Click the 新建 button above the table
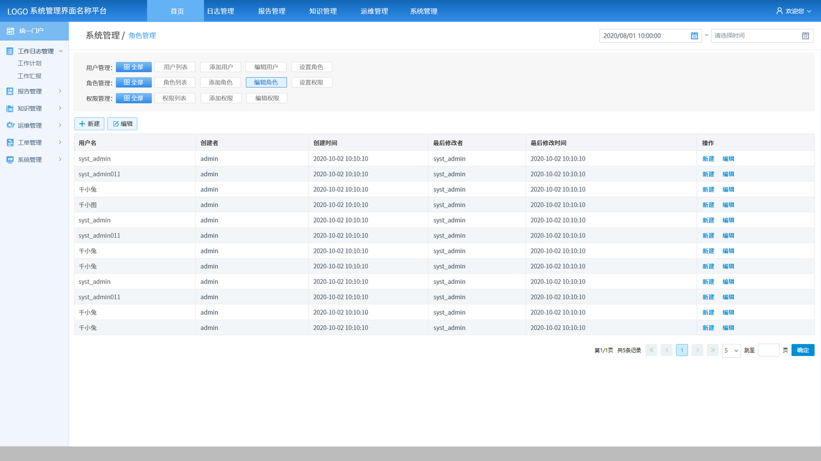The image size is (821, 461). click(x=90, y=124)
